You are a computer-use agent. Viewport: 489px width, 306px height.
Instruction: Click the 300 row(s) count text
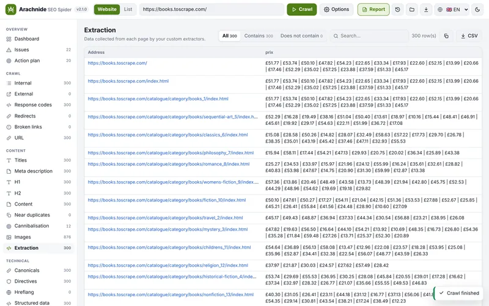(x=424, y=36)
